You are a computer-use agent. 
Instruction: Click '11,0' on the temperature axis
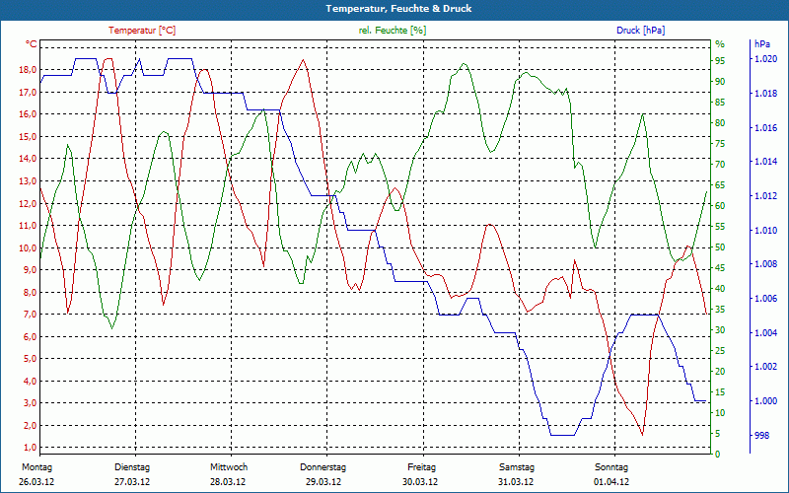(x=29, y=226)
